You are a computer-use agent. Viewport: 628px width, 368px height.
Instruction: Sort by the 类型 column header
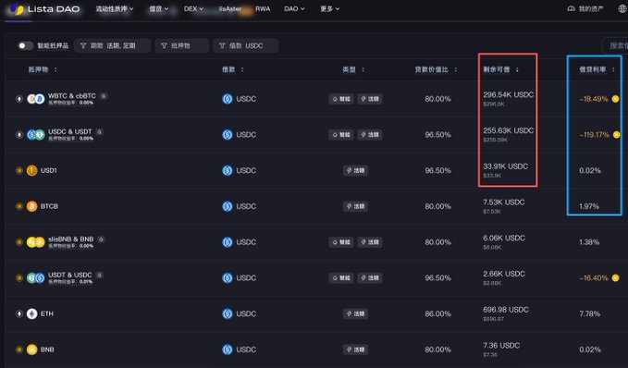click(353, 69)
